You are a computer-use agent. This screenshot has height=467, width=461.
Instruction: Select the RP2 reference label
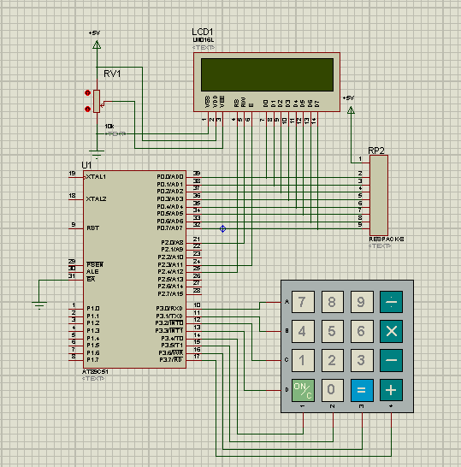(x=376, y=151)
